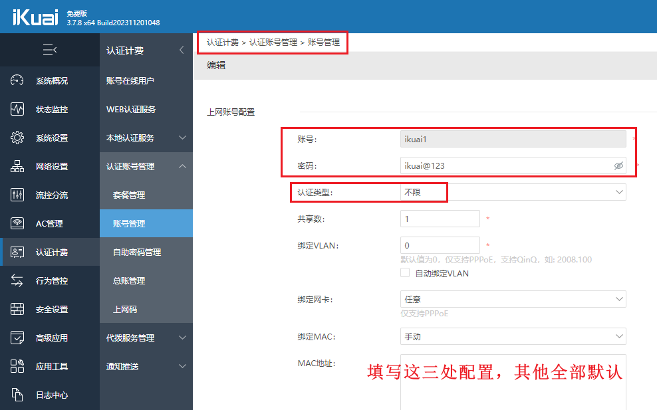
Task: Toggle password visibility eye icon
Action: 618,166
